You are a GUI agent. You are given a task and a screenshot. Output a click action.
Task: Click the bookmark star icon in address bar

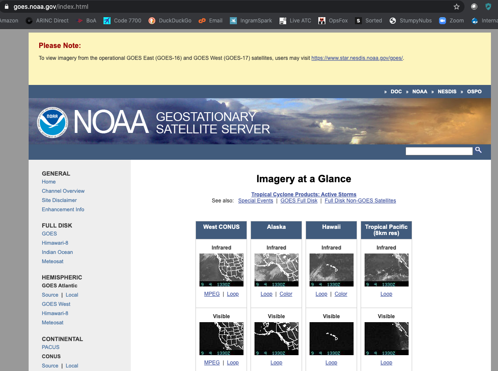[x=457, y=7]
